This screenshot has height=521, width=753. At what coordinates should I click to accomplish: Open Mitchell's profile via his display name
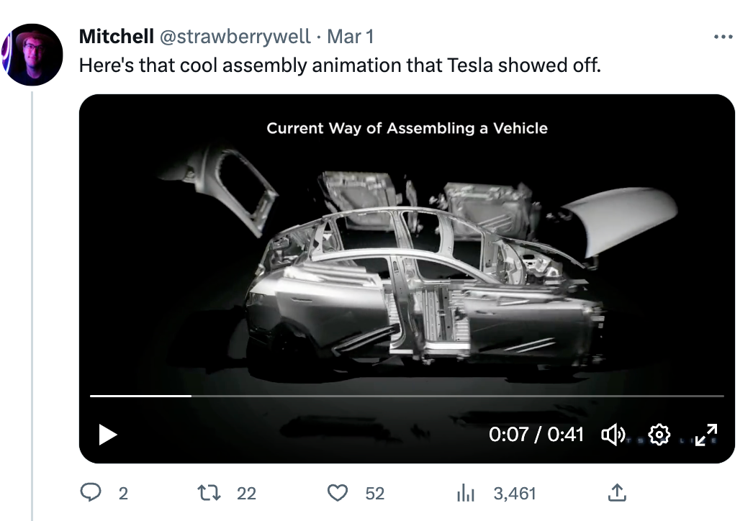click(115, 37)
